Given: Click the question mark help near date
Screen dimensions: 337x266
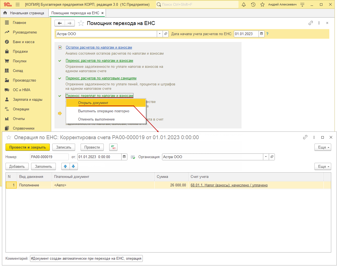Looking at the screenshot, I should pos(267,34).
